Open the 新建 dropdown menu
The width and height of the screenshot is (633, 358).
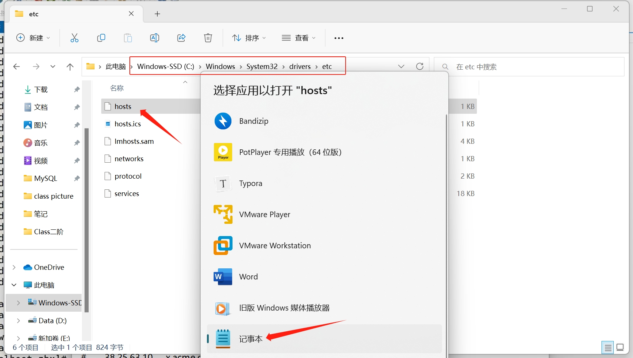(x=33, y=38)
